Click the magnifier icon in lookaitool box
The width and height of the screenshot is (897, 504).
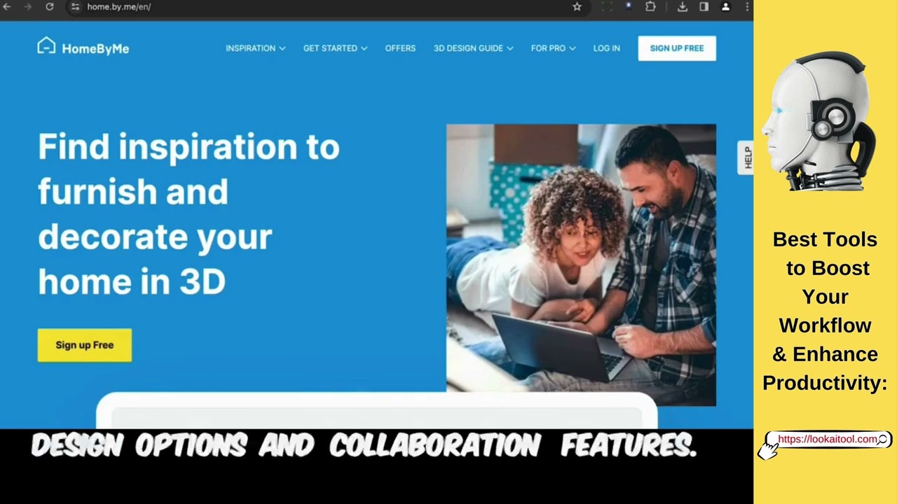883,440
